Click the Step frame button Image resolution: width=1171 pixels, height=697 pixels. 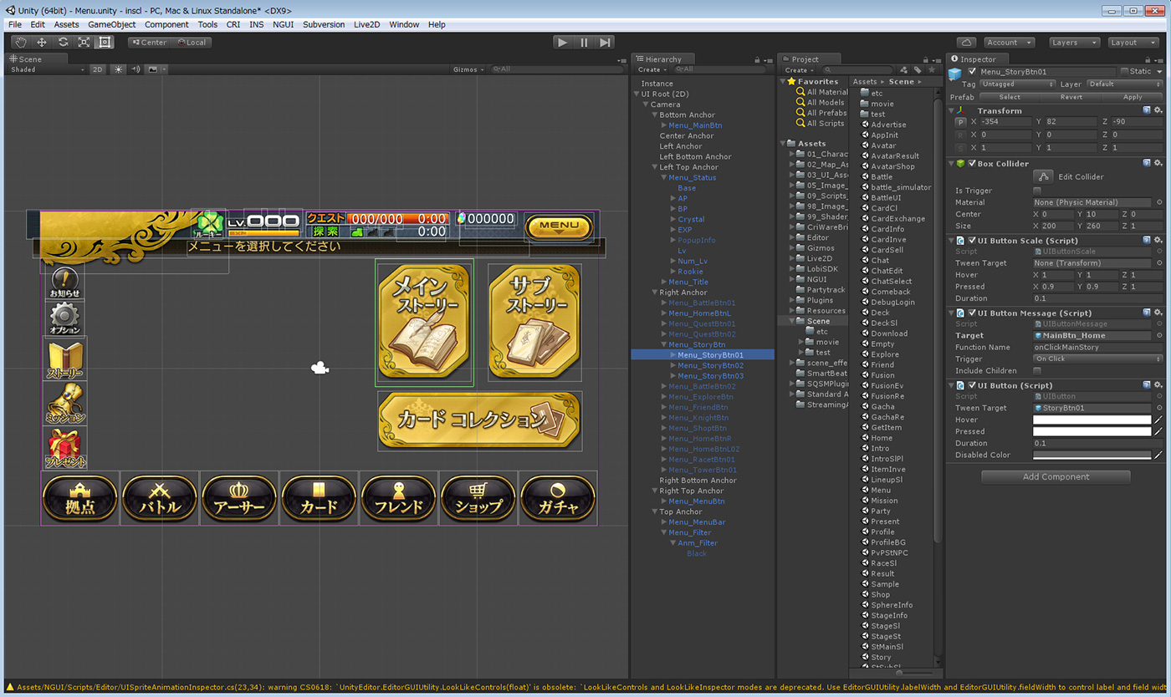[606, 43]
